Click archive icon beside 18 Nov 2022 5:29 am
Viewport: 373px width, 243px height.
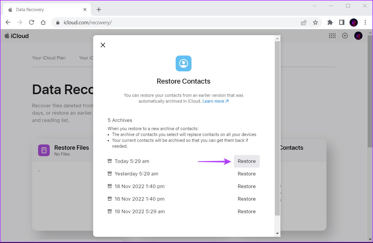click(x=110, y=211)
